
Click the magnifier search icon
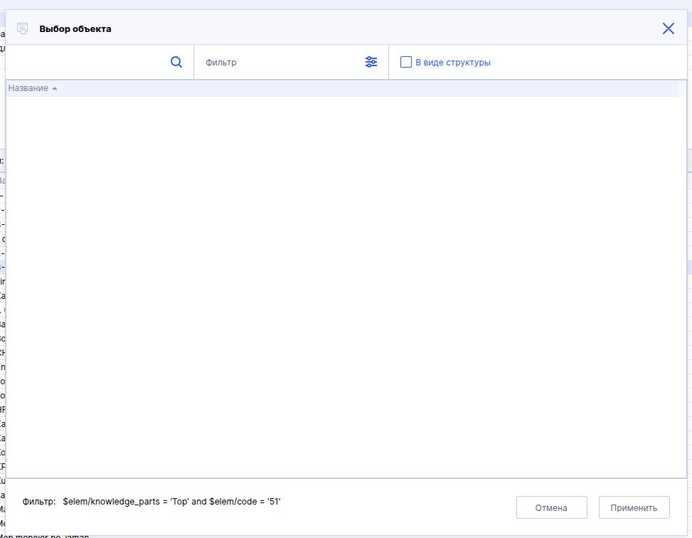[176, 62]
